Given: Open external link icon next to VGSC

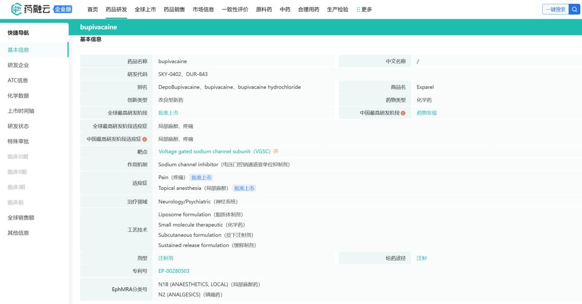Looking at the screenshot, I should pos(276,152).
